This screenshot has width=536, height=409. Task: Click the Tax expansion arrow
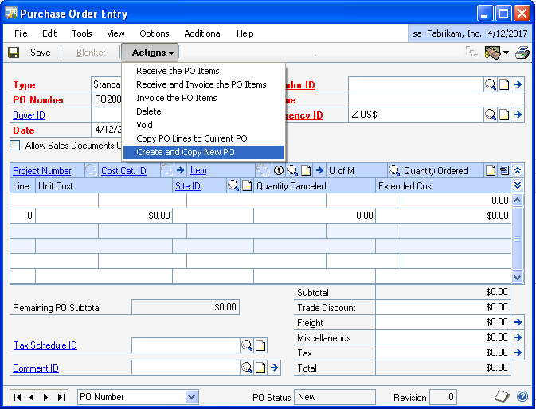click(x=518, y=352)
